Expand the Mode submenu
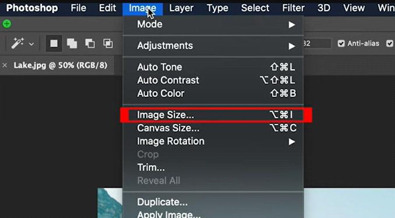Viewport: 395px width, 218px height. pyautogui.click(x=213, y=25)
